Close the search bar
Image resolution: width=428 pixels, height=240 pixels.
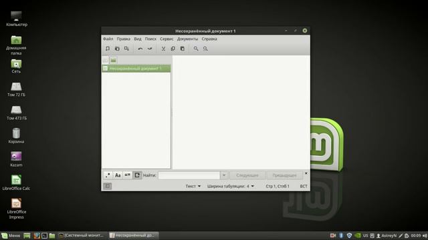306,173
